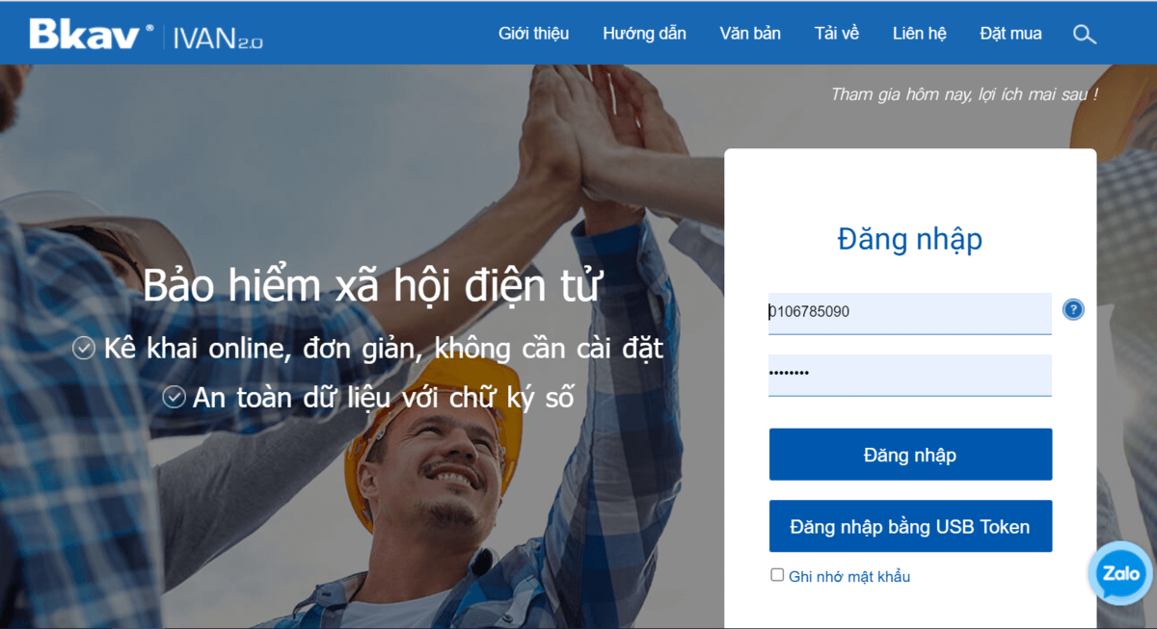
Task: Click the "Ghi nhớ mật khẩu" label text
Action: 848,577
